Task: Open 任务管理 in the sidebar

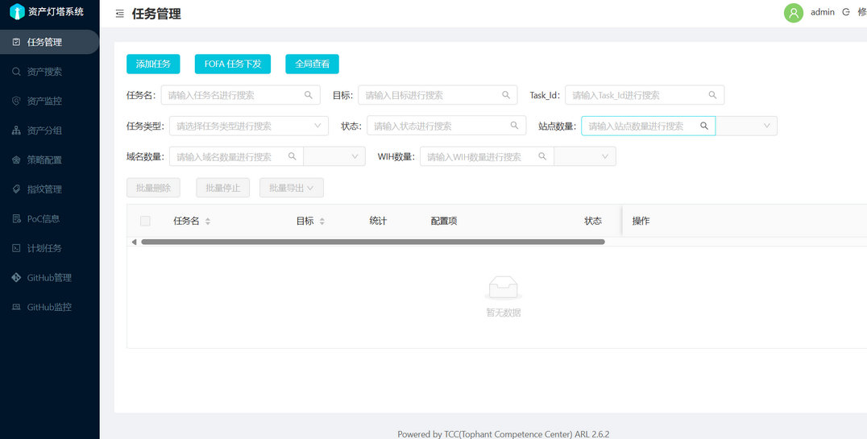Action: pyautogui.click(x=50, y=42)
